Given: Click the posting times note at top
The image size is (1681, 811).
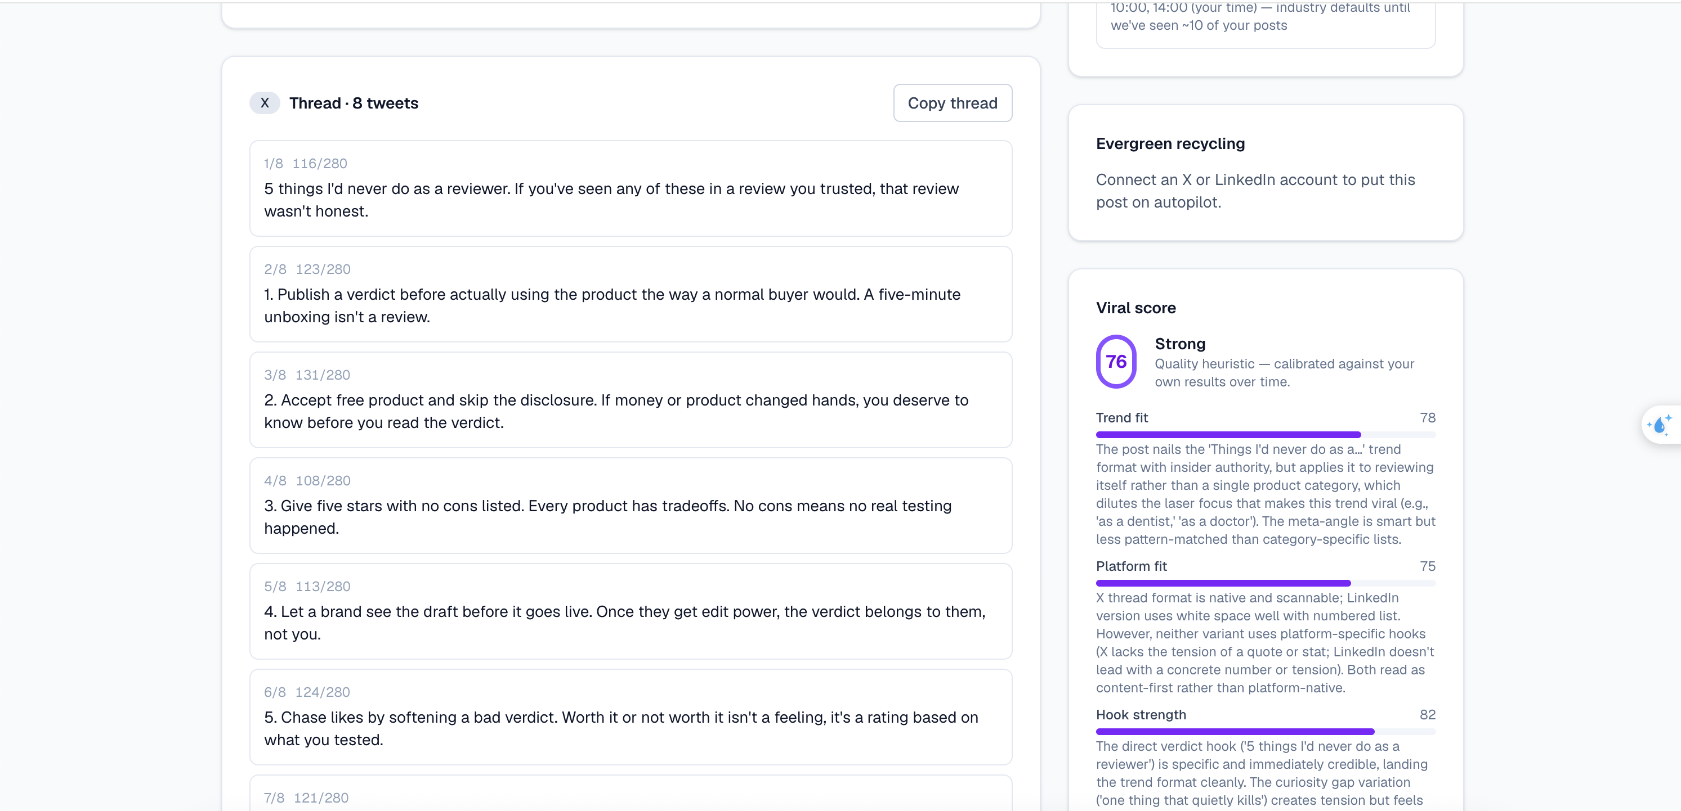Looking at the screenshot, I should (1260, 17).
